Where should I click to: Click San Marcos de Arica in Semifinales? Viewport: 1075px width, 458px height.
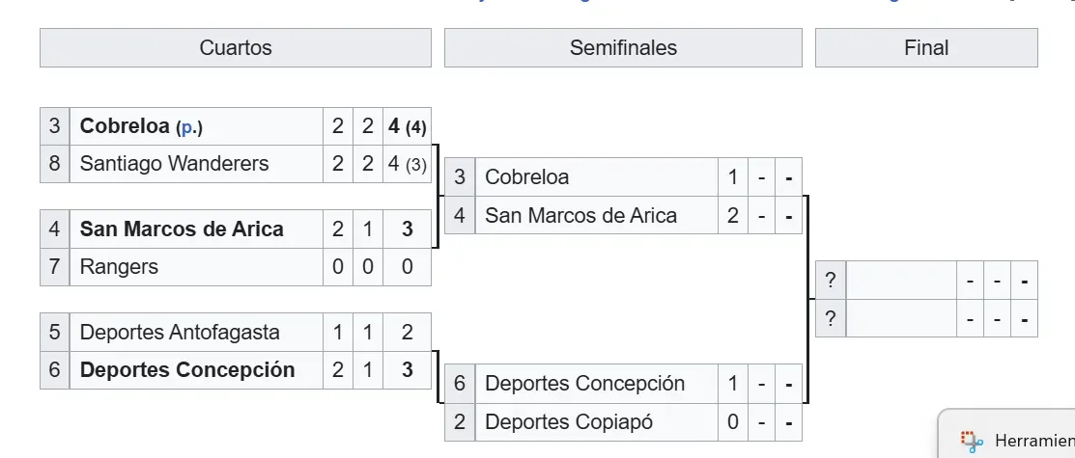click(x=580, y=216)
